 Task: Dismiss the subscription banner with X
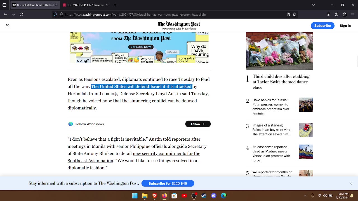pyautogui.click(x=351, y=183)
